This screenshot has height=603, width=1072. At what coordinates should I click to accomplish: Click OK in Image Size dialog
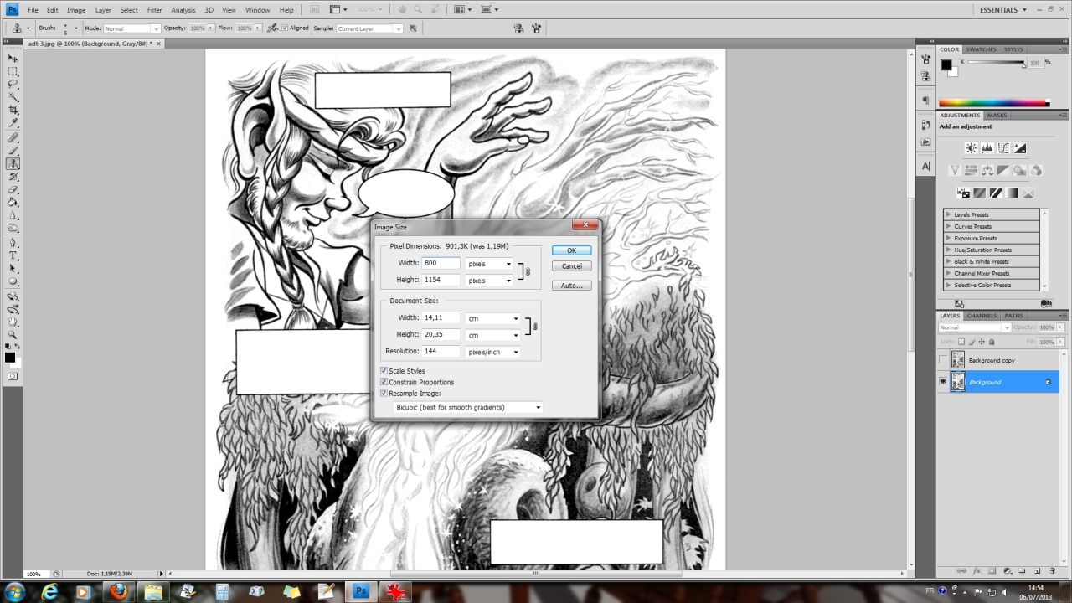click(571, 250)
